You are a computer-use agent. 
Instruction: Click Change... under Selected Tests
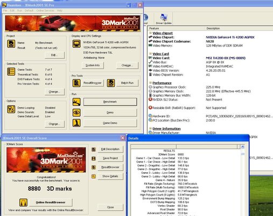click(54, 92)
